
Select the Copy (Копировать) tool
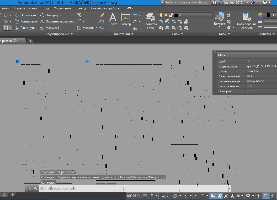point(26,21)
